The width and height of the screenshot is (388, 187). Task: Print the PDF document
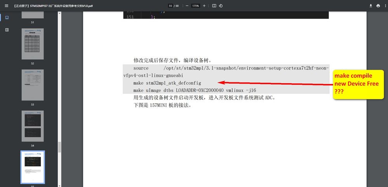point(378,6)
